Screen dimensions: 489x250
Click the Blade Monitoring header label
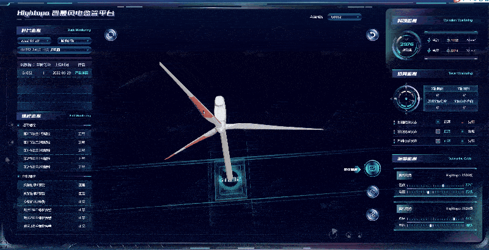pos(79,30)
